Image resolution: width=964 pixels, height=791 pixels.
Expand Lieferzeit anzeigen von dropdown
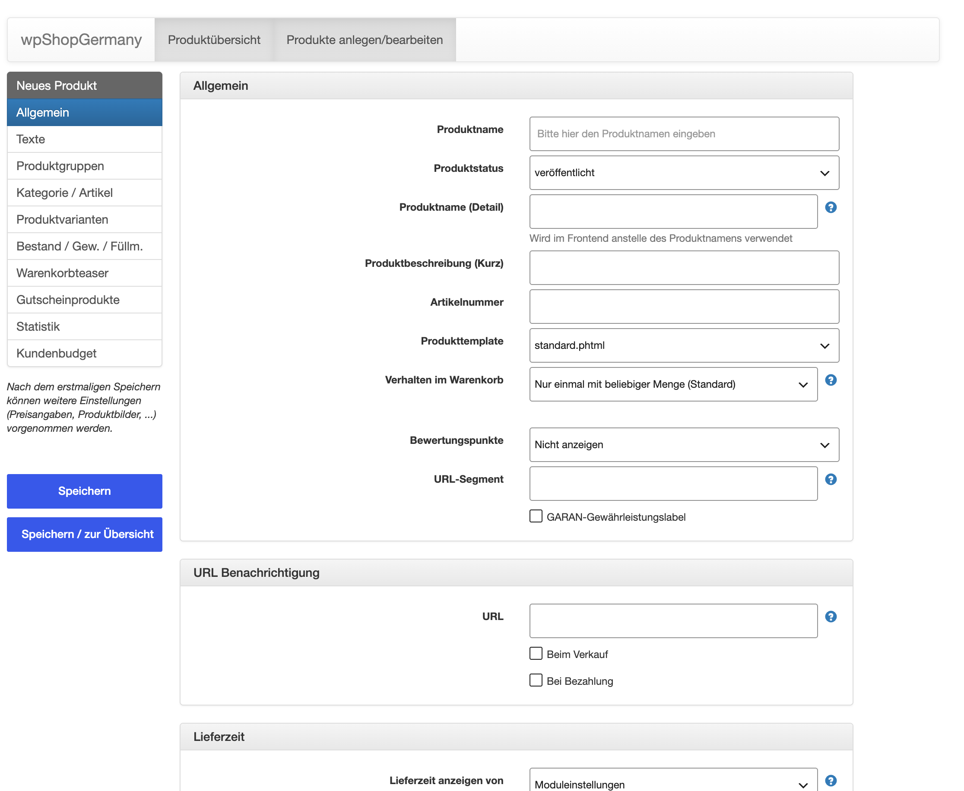(x=673, y=780)
